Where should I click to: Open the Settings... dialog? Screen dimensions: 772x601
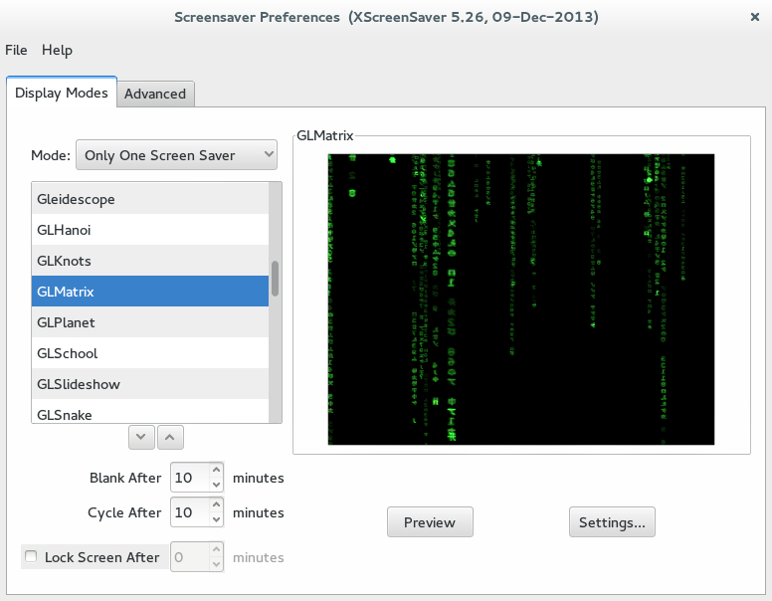(612, 522)
